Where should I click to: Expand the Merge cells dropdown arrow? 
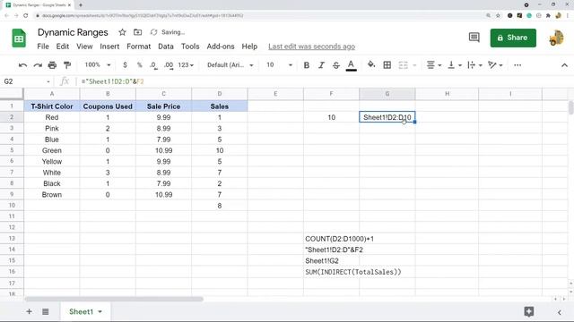[414, 65]
